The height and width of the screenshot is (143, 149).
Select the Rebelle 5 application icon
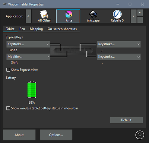click(x=117, y=16)
